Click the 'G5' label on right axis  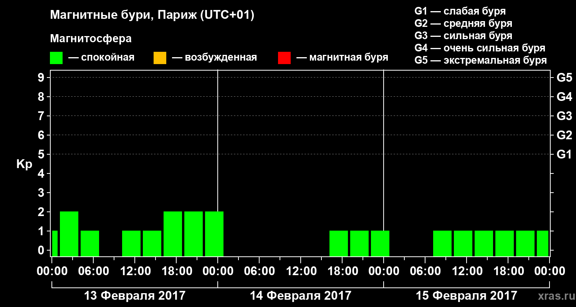(564, 78)
